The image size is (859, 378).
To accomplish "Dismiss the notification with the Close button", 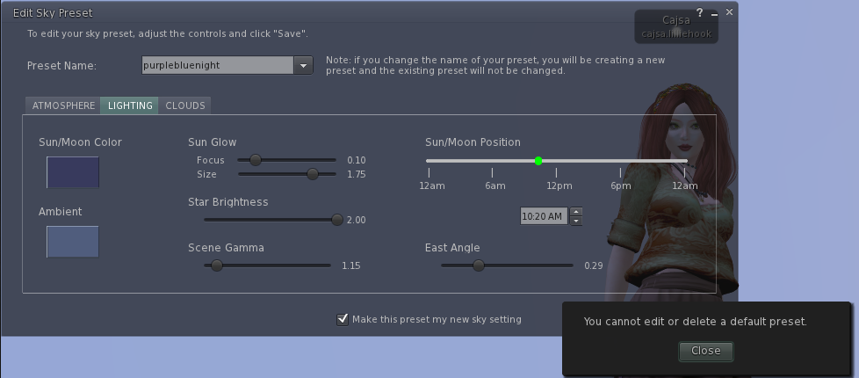I will pos(705,350).
